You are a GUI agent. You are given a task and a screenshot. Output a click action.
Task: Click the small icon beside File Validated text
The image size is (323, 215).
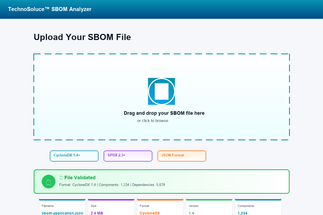pyautogui.click(x=61, y=177)
